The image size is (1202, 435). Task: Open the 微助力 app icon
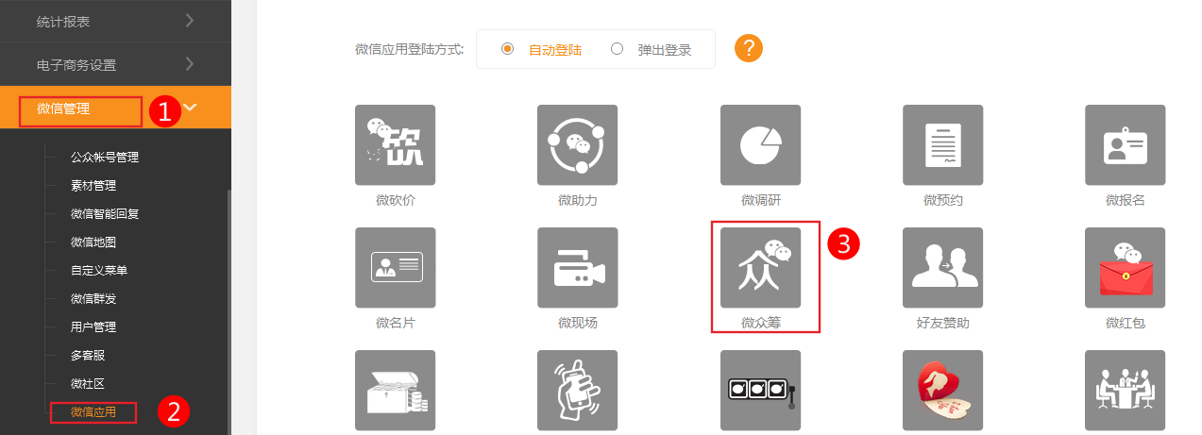tap(577, 144)
